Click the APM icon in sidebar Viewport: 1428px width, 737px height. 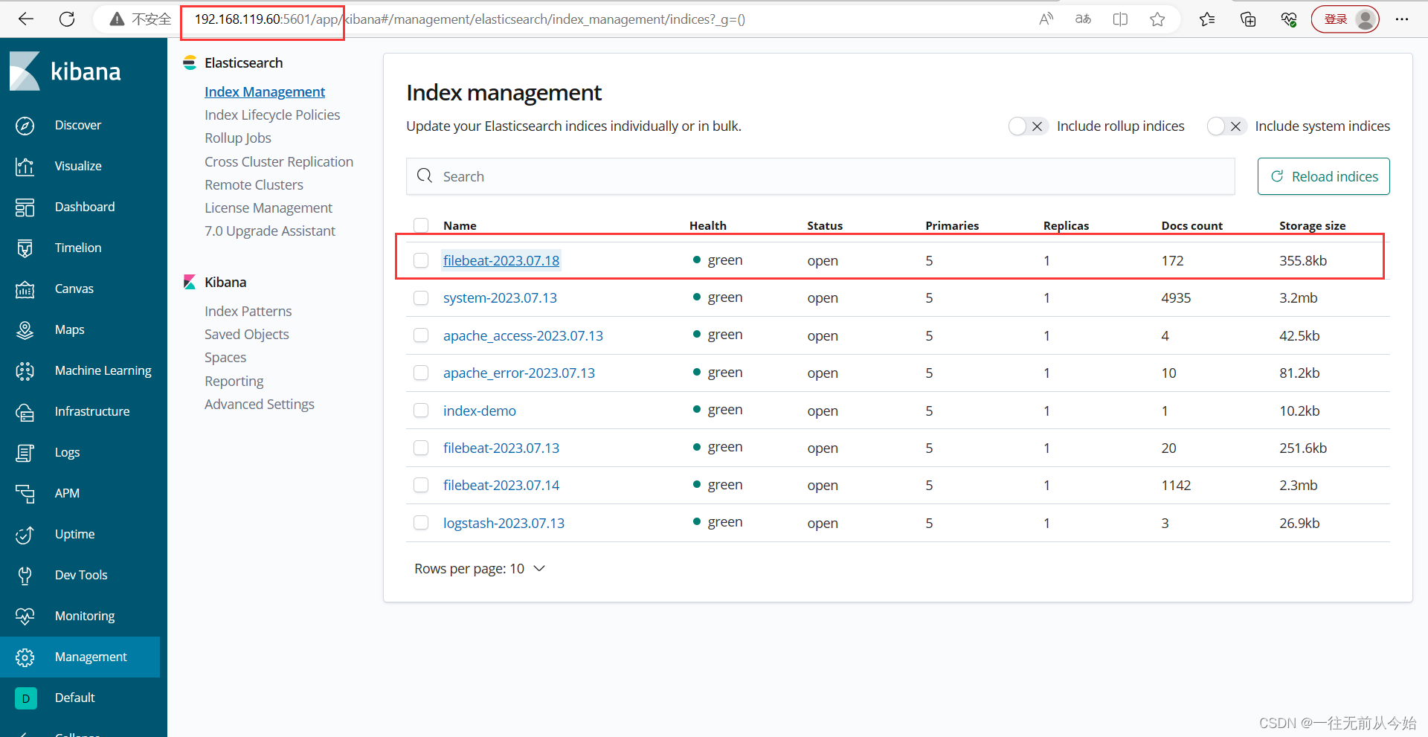coord(25,494)
